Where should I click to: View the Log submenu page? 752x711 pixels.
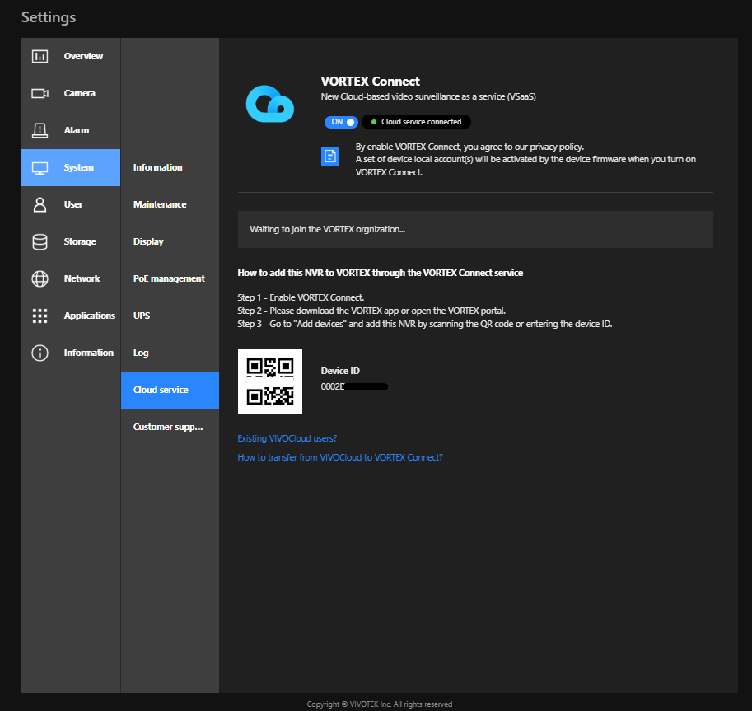[141, 353]
